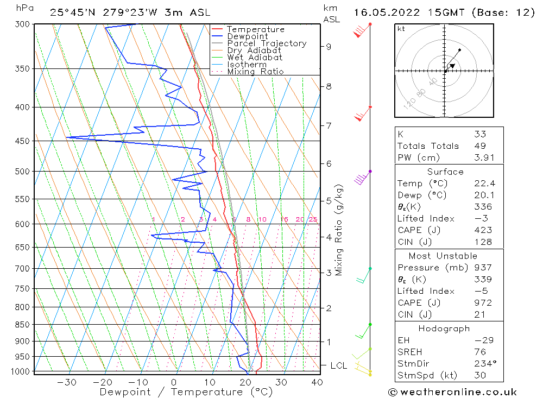543x398 pixels.
Task: Click the surface Dewp value 20.1
Action: pos(484,195)
